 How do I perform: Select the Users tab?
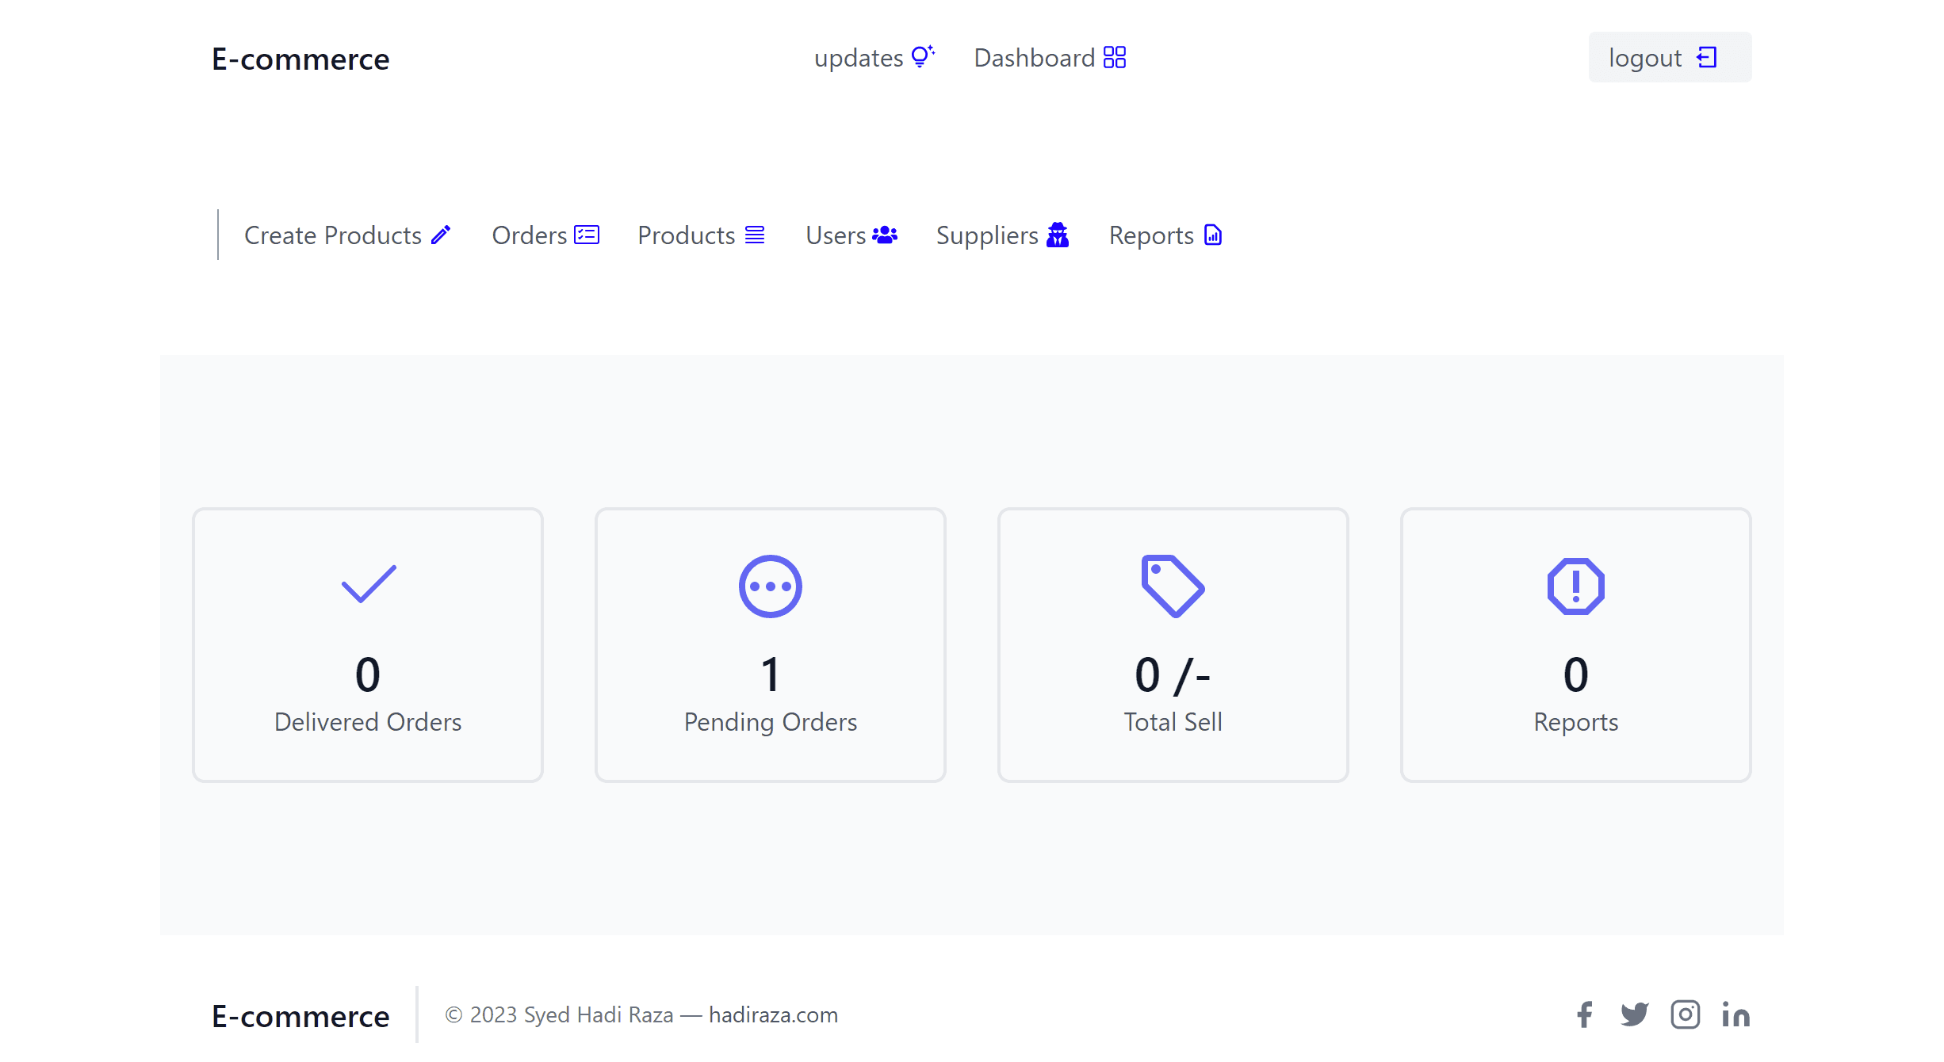click(851, 235)
